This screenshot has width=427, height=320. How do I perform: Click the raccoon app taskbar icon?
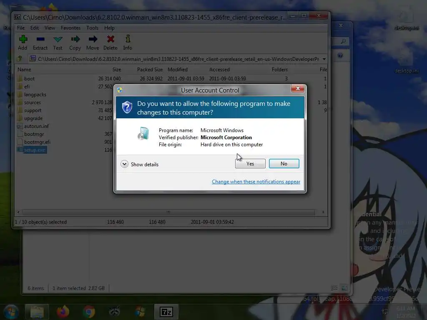click(115, 311)
